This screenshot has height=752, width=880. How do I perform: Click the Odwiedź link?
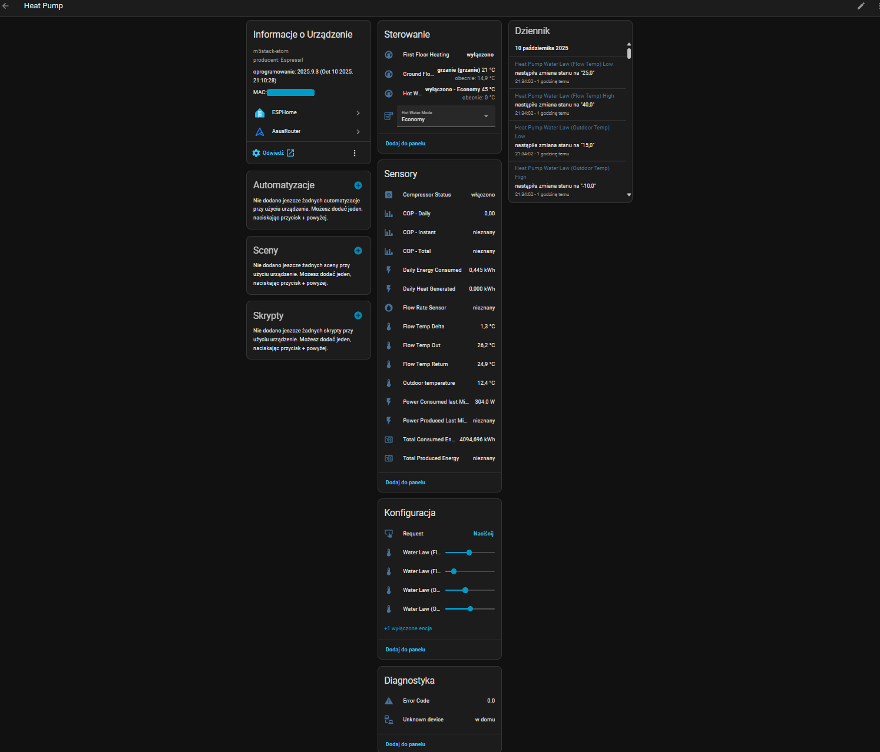pos(273,153)
